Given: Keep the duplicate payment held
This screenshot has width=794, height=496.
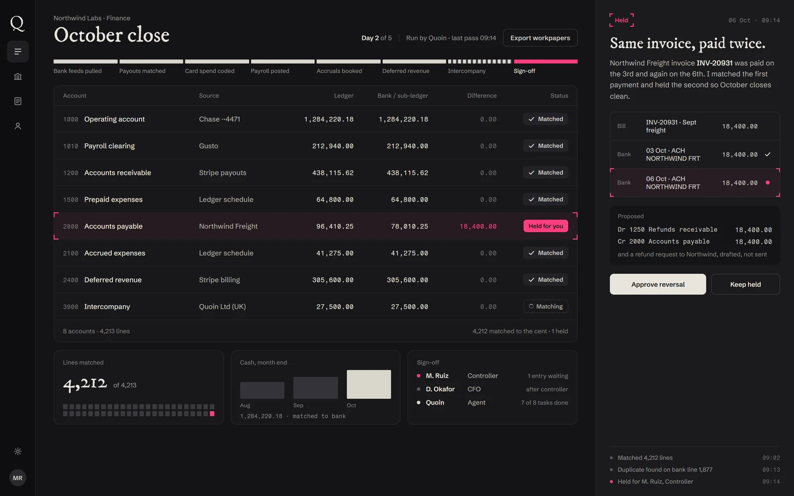Looking at the screenshot, I should tap(745, 284).
